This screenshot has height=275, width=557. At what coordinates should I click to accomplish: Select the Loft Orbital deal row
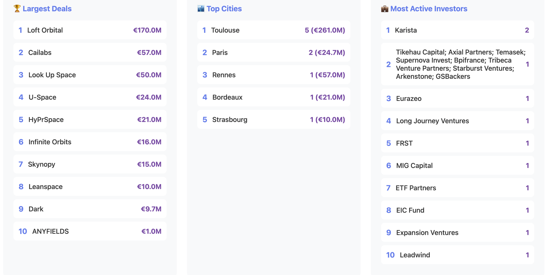coord(90,30)
